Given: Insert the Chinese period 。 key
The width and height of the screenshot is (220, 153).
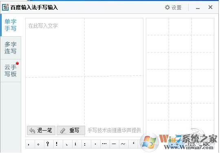Looking at the screenshot, I should coord(38,144).
